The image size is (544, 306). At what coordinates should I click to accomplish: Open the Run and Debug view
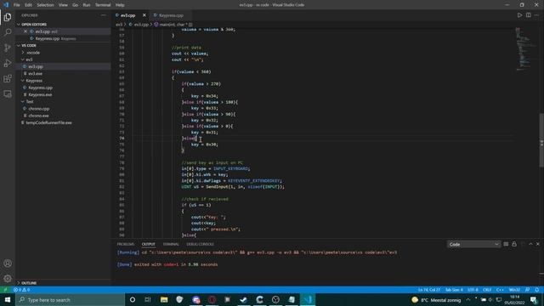8,63
